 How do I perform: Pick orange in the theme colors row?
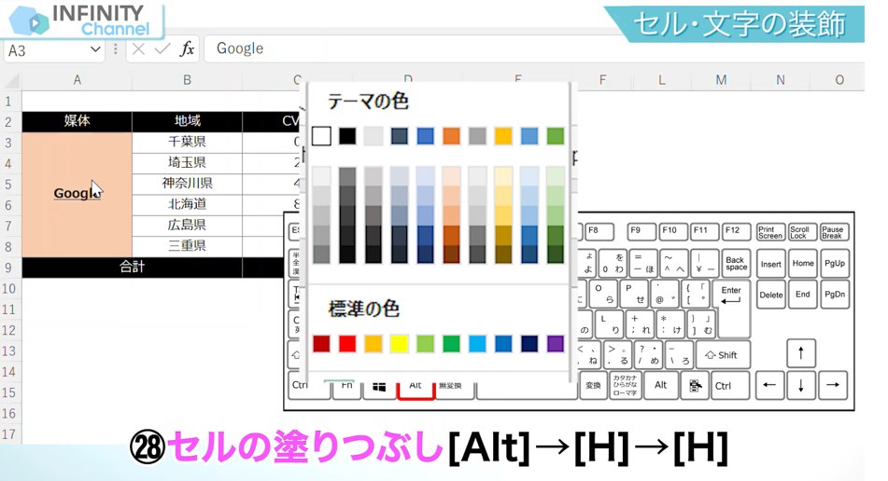pos(451,136)
